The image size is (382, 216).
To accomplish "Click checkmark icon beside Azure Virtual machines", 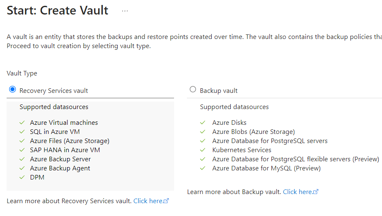I will (22, 123).
